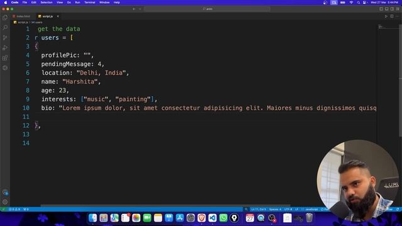Open Finder from the dock
The height and width of the screenshot is (226, 402).
[93, 218]
